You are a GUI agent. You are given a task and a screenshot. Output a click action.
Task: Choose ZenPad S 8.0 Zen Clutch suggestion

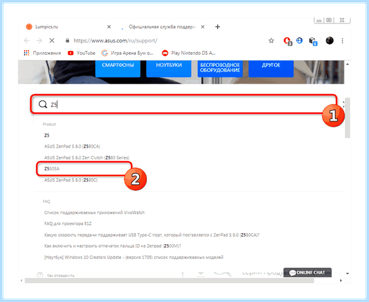pos(87,157)
